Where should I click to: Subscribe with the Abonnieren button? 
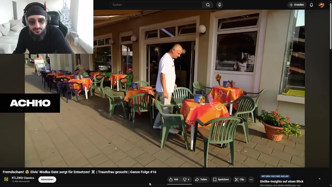pyautogui.click(x=47, y=179)
